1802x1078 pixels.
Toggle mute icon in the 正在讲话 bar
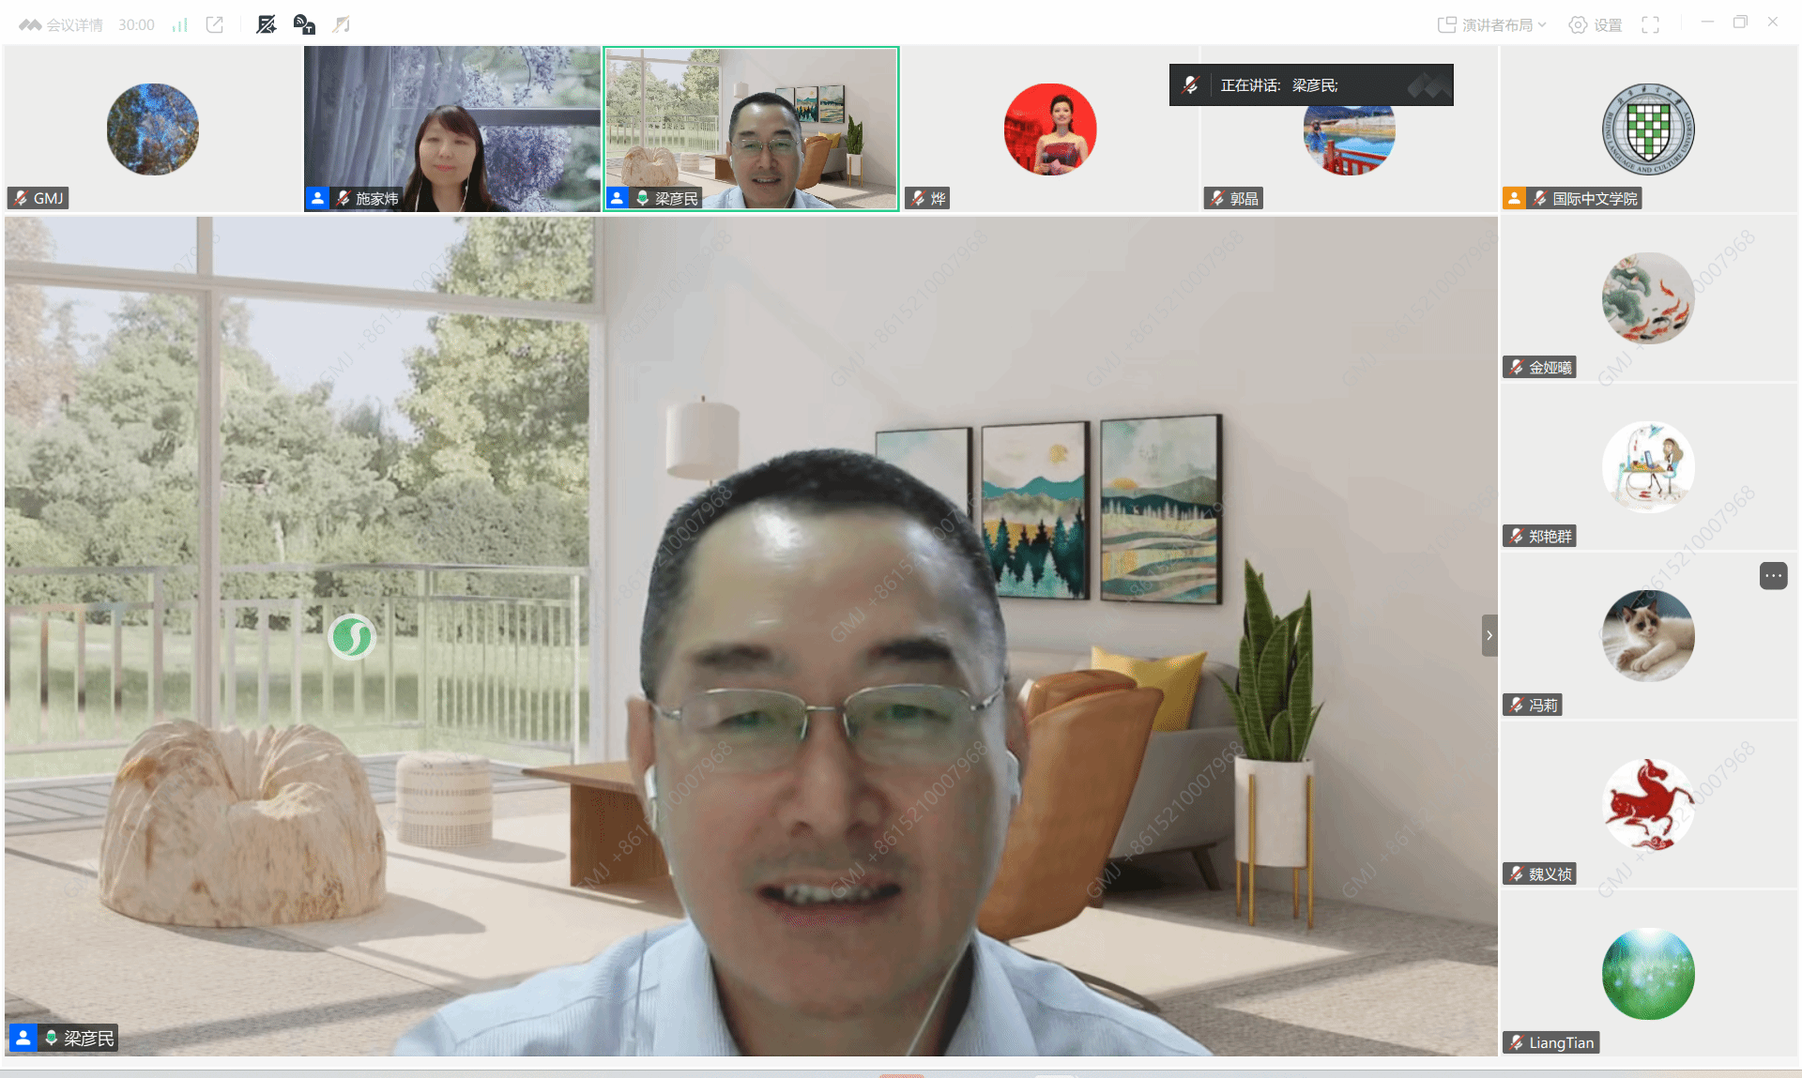tap(1191, 84)
